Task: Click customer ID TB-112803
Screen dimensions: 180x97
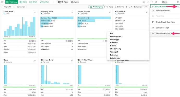Action: click(119, 26)
